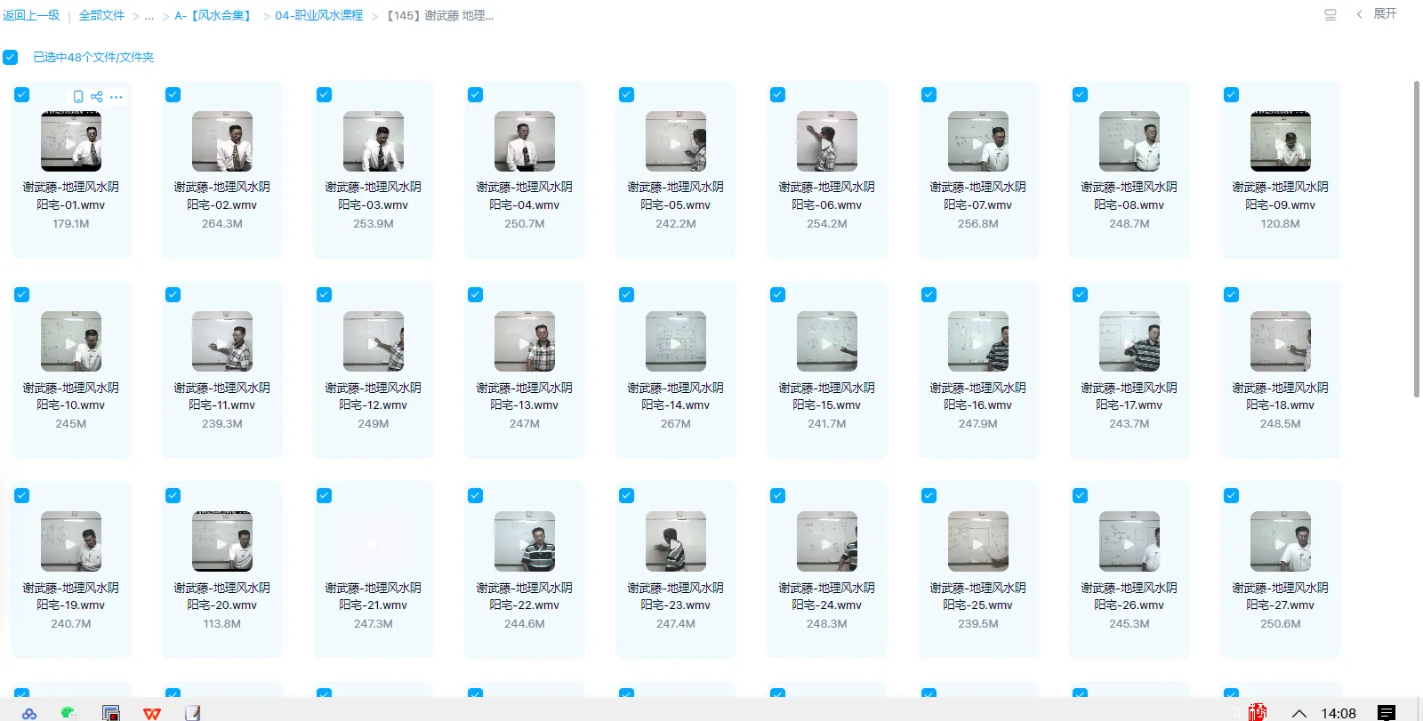Uncheck the checkbox on 阳宅-23.wmv
This screenshot has height=721, width=1423.
[627, 495]
